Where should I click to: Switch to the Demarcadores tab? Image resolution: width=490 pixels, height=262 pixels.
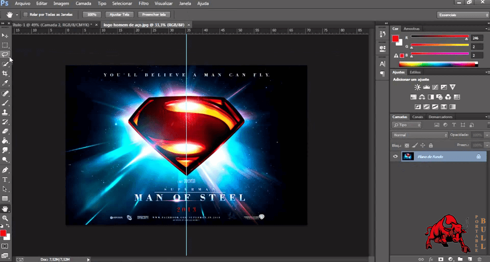tap(440, 117)
